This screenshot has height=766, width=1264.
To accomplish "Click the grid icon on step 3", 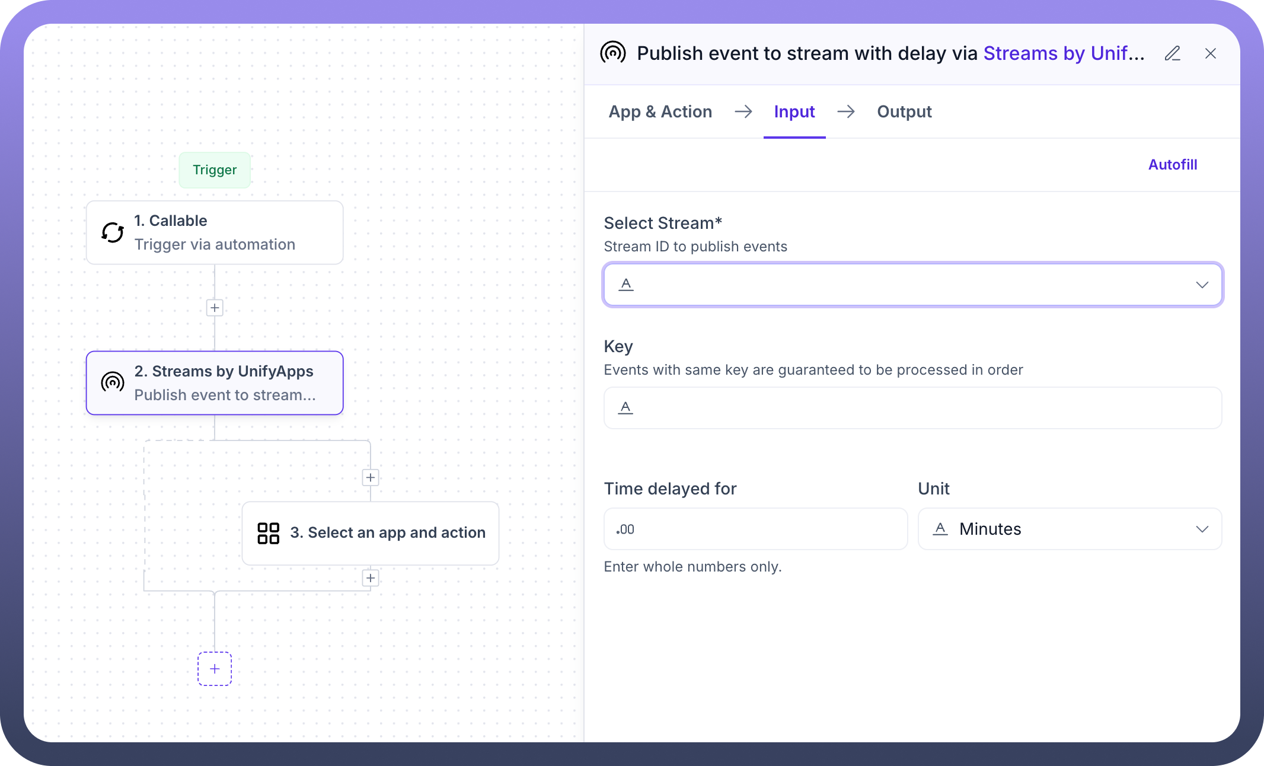I will [268, 533].
